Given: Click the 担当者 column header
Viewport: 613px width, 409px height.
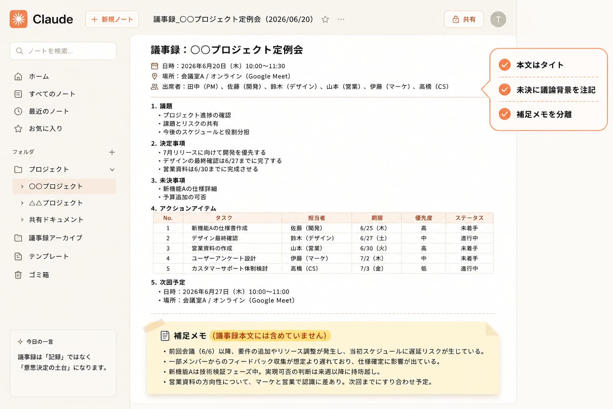Looking at the screenshot, I should pos(316,218).
